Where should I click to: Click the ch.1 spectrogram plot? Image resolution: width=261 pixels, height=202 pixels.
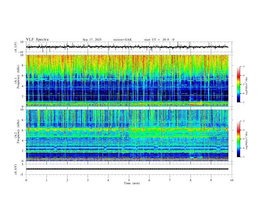pyautogui.click(x=127, y=81)
